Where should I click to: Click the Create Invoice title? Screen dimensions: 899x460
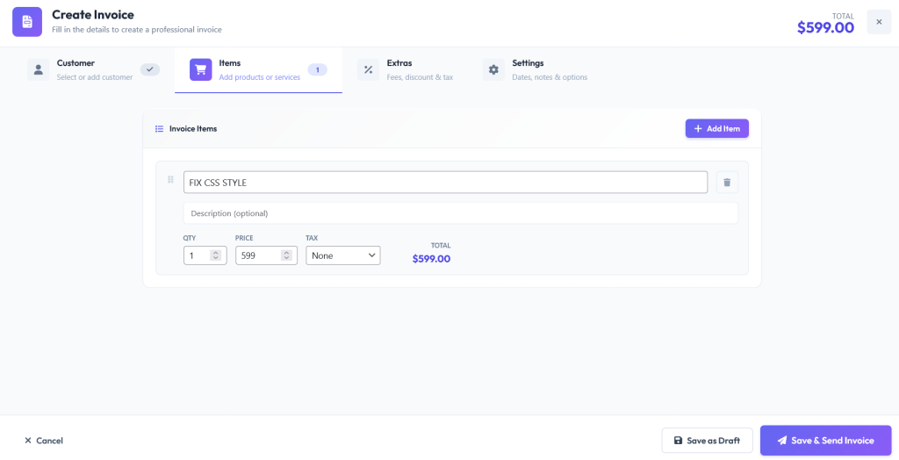tap(93, 14)
